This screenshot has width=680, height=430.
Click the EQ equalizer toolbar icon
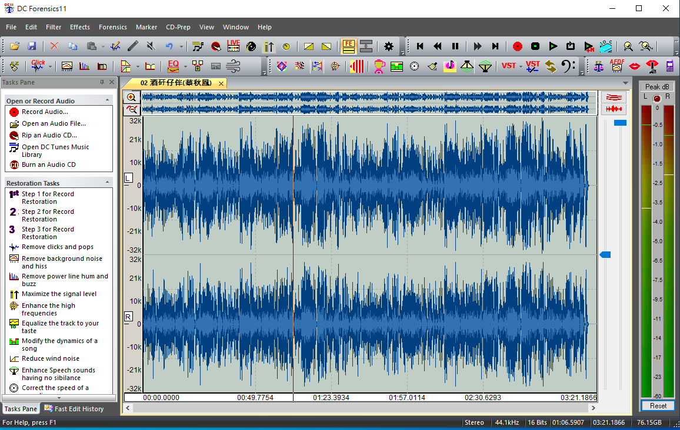click(x=173, y=66)
